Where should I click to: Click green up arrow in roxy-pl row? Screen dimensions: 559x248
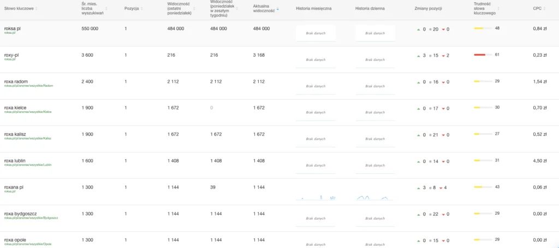point(419,56)
